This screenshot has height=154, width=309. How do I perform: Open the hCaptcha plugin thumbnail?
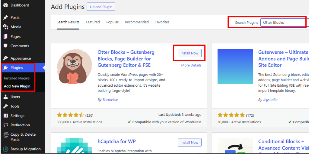74,146
